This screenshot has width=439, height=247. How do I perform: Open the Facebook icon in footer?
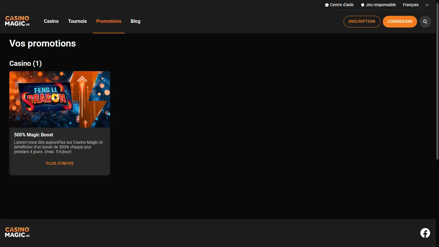(425, 233)
